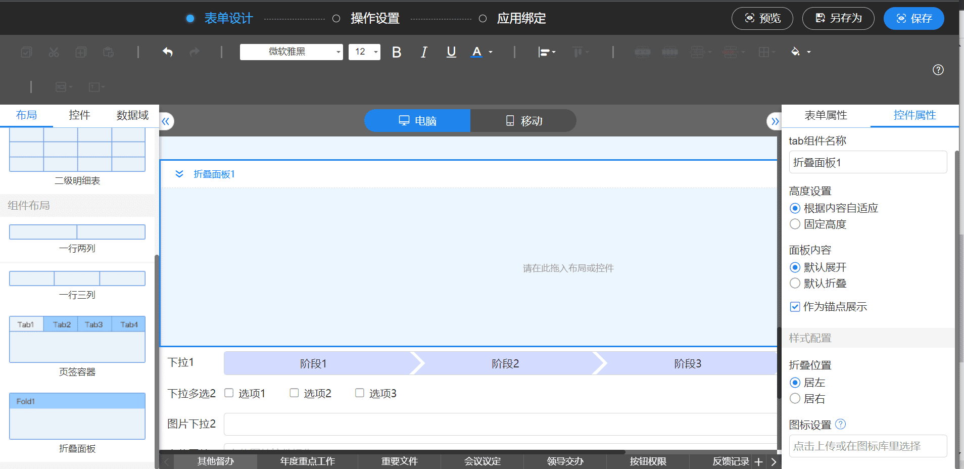Go to the 应用绑定 step
Viewport: 964px width, 469px height.
pos(521,19)
